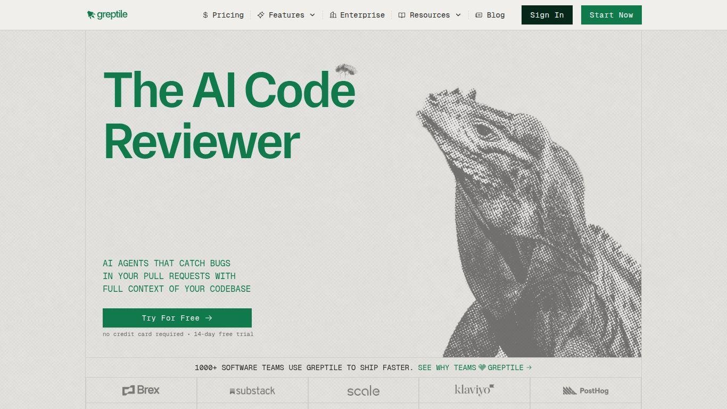727x409 pixels.
Task: Click the green heart icon before GREPTILE
Action: pyautogui.click(x=482, y=367)
